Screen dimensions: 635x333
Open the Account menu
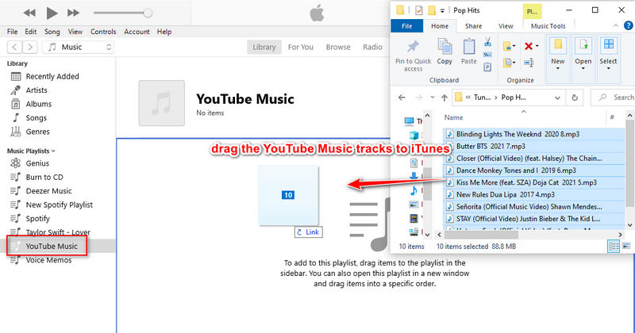pos(137,32)
